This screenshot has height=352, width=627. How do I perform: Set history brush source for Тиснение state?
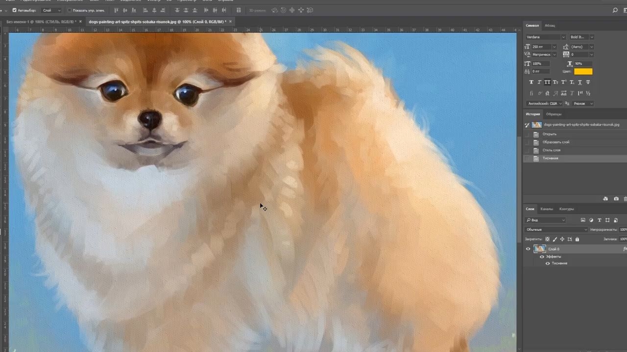pos(527,158)
